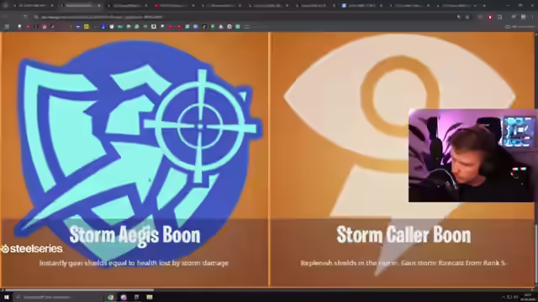This screenshot has height=302, width=538.
Task: Close the currently active browser tab
Action: 99,6
